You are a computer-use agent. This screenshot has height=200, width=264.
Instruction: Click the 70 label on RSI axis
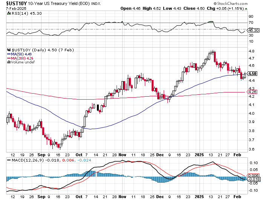click(x=251, y=23)
